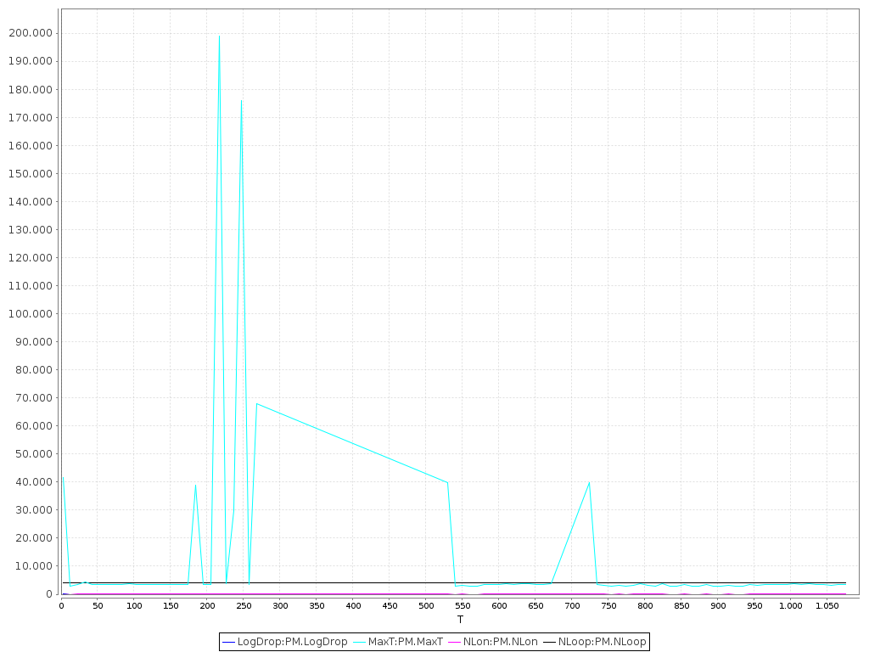
Task: Click the 1.050 x-axis tick label
Action: pos(827,606)
